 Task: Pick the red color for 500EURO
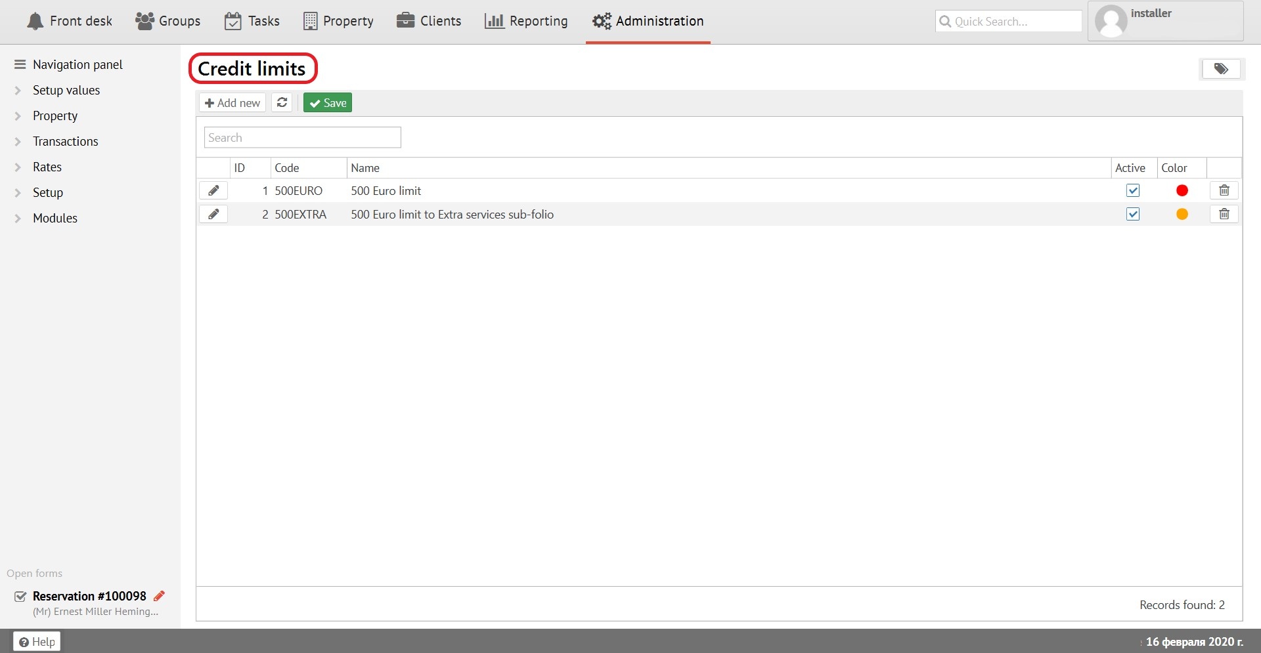tap(1182, 190)
